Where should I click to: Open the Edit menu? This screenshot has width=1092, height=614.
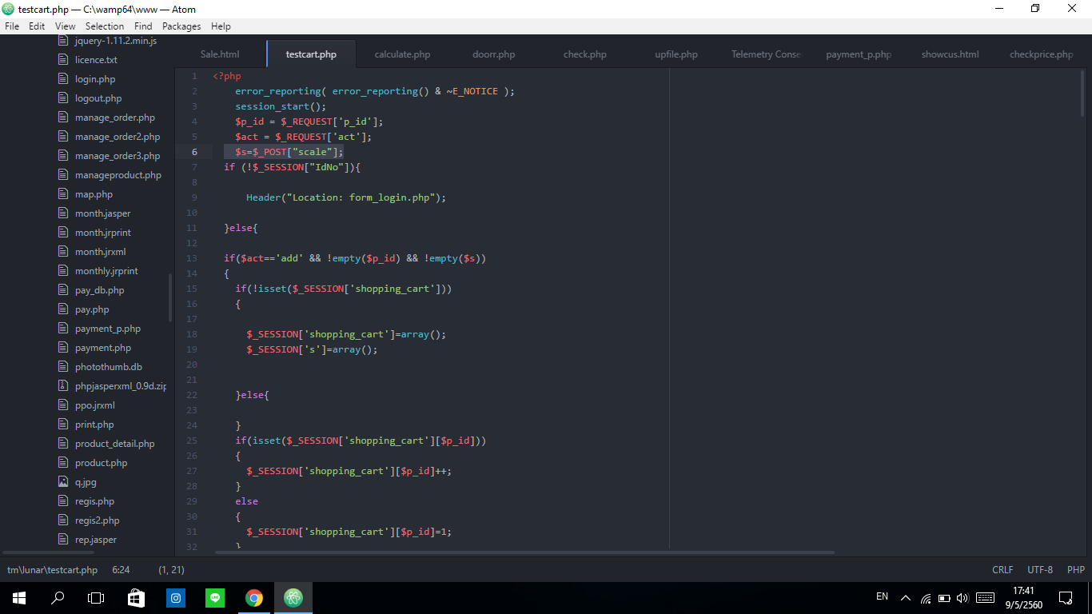(x=37, y=26)
